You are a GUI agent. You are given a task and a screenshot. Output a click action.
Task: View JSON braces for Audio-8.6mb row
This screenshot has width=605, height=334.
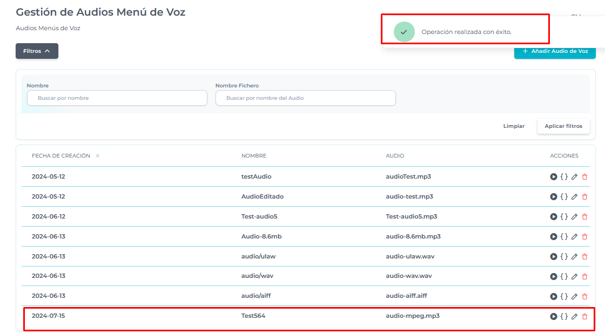[564, 236]
